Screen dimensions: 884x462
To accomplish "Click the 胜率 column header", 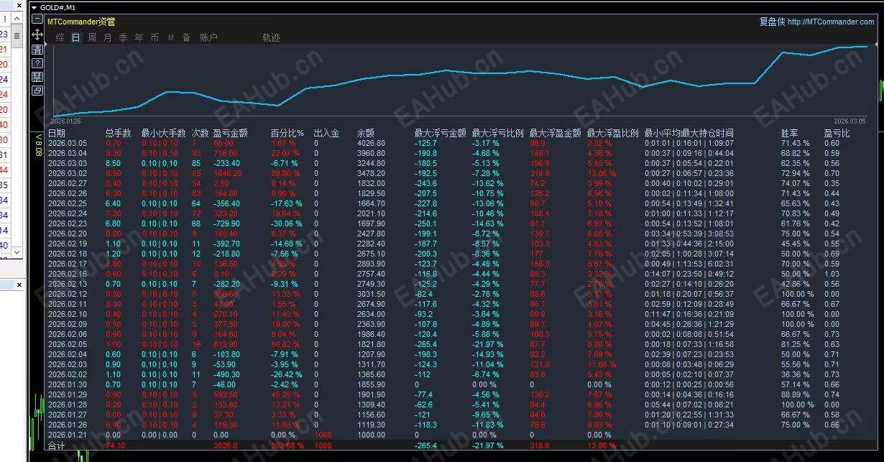I will tap(790, 133).
